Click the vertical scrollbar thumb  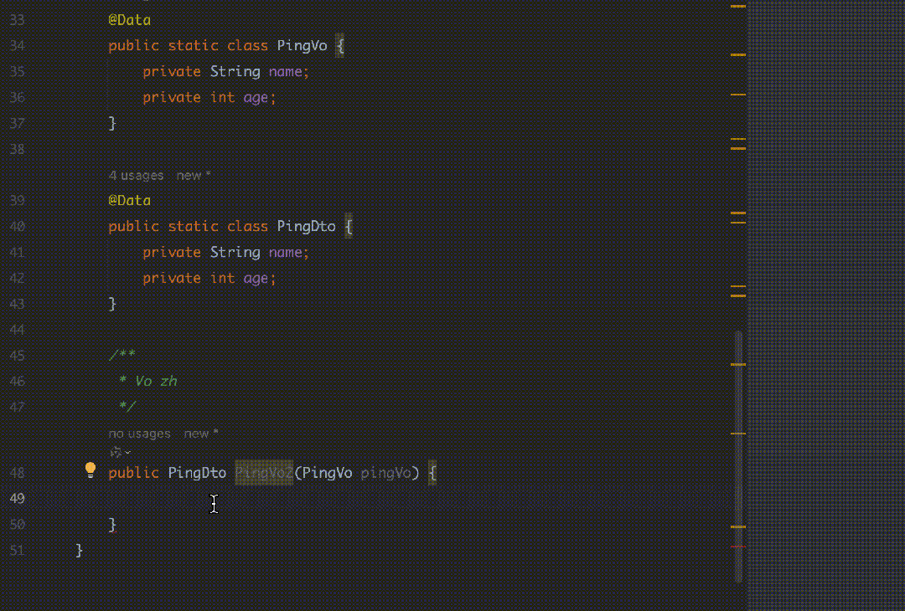pyautogui.click(x=739, y=456)
